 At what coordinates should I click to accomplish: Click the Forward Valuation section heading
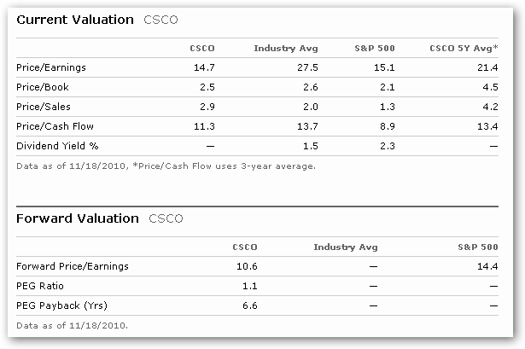[78, 218]
